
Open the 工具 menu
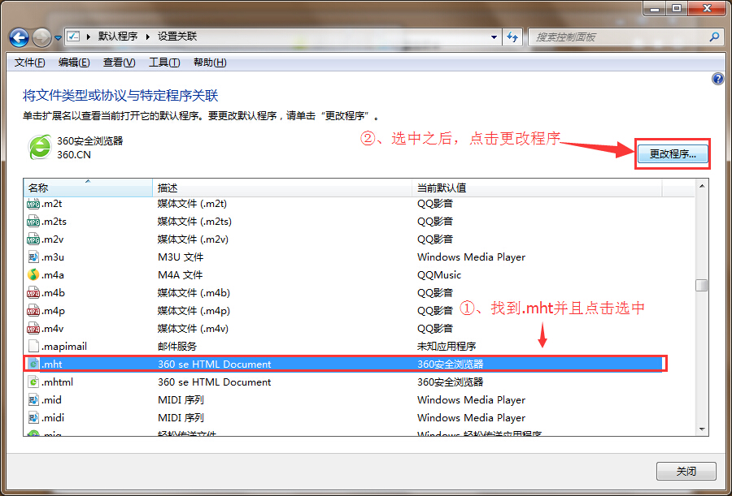[x=165, y=62]
